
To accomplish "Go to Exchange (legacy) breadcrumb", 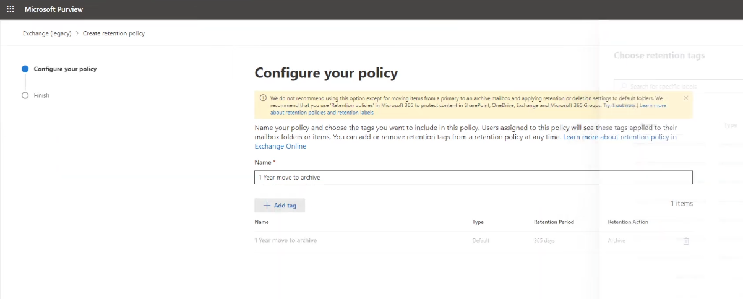I will click(47, 33).
